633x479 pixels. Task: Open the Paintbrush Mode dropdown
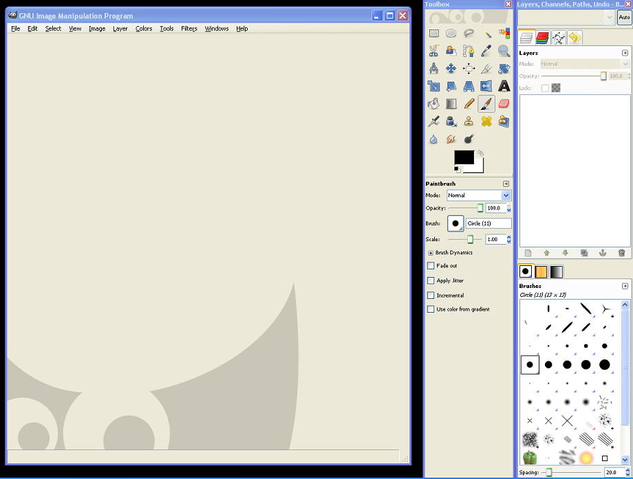[x=479, y=195]
